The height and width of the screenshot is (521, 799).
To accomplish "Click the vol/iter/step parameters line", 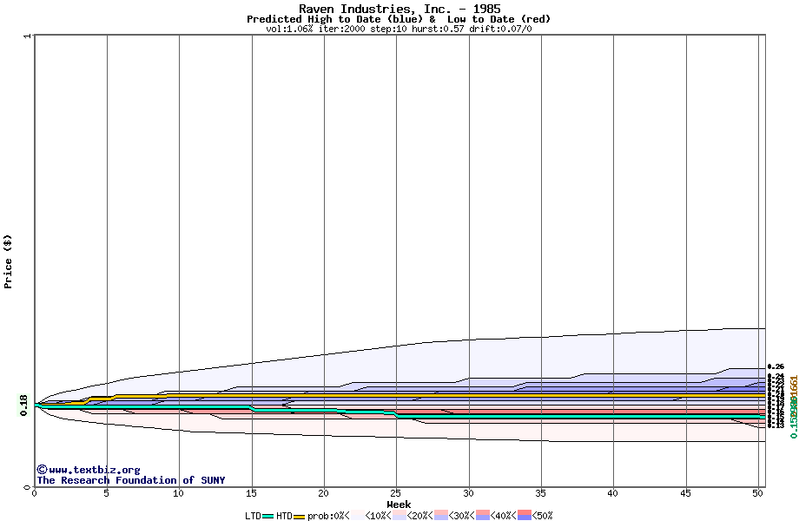I will [399, 29].
